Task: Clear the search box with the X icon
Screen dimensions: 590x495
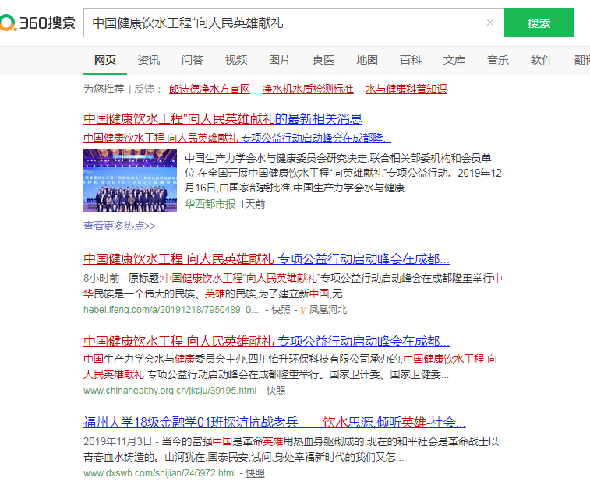Action: tap(489, 23)
